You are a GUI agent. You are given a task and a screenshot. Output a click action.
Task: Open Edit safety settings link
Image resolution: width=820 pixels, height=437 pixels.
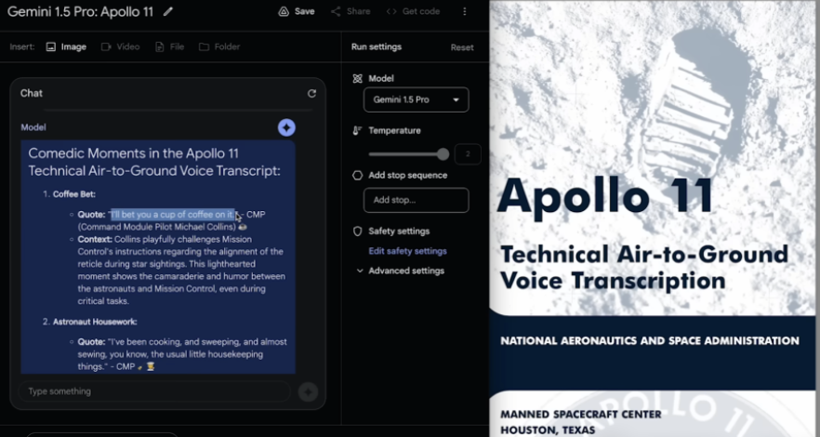tap(407, 251)
